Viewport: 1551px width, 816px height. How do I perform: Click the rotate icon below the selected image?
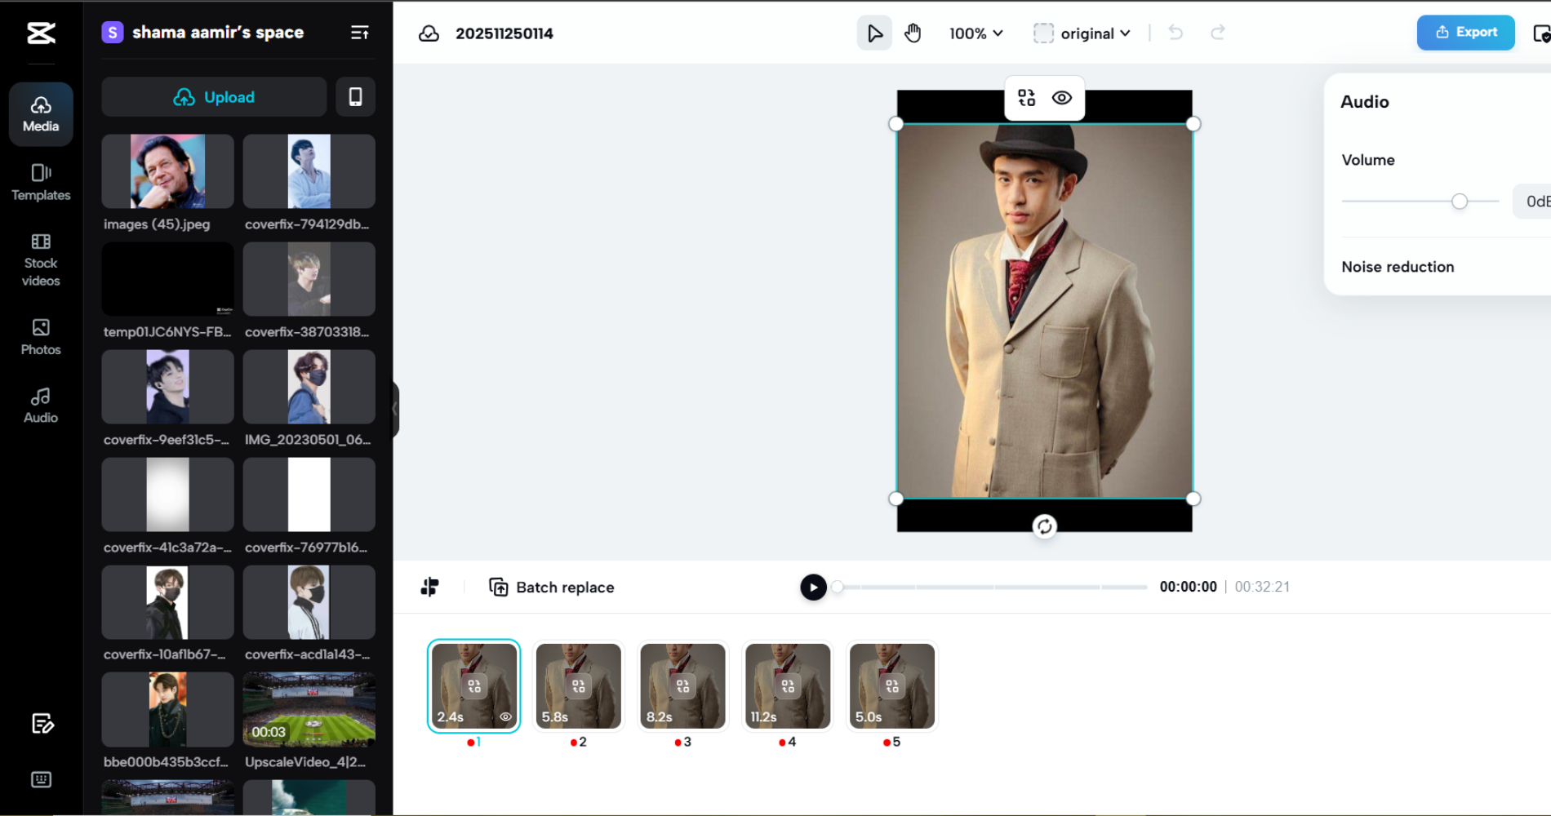click(1045, 527)
